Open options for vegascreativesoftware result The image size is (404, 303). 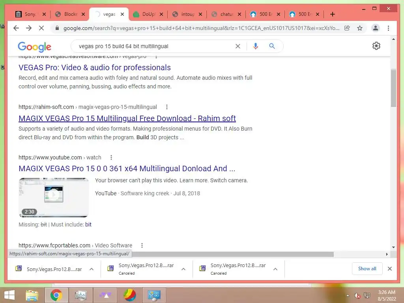[156, 56]
